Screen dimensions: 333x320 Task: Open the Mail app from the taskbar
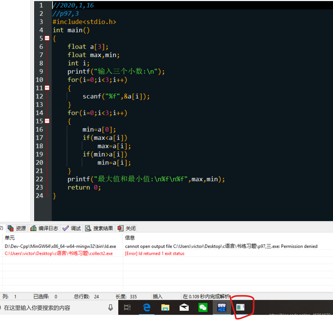coord(184,308)
